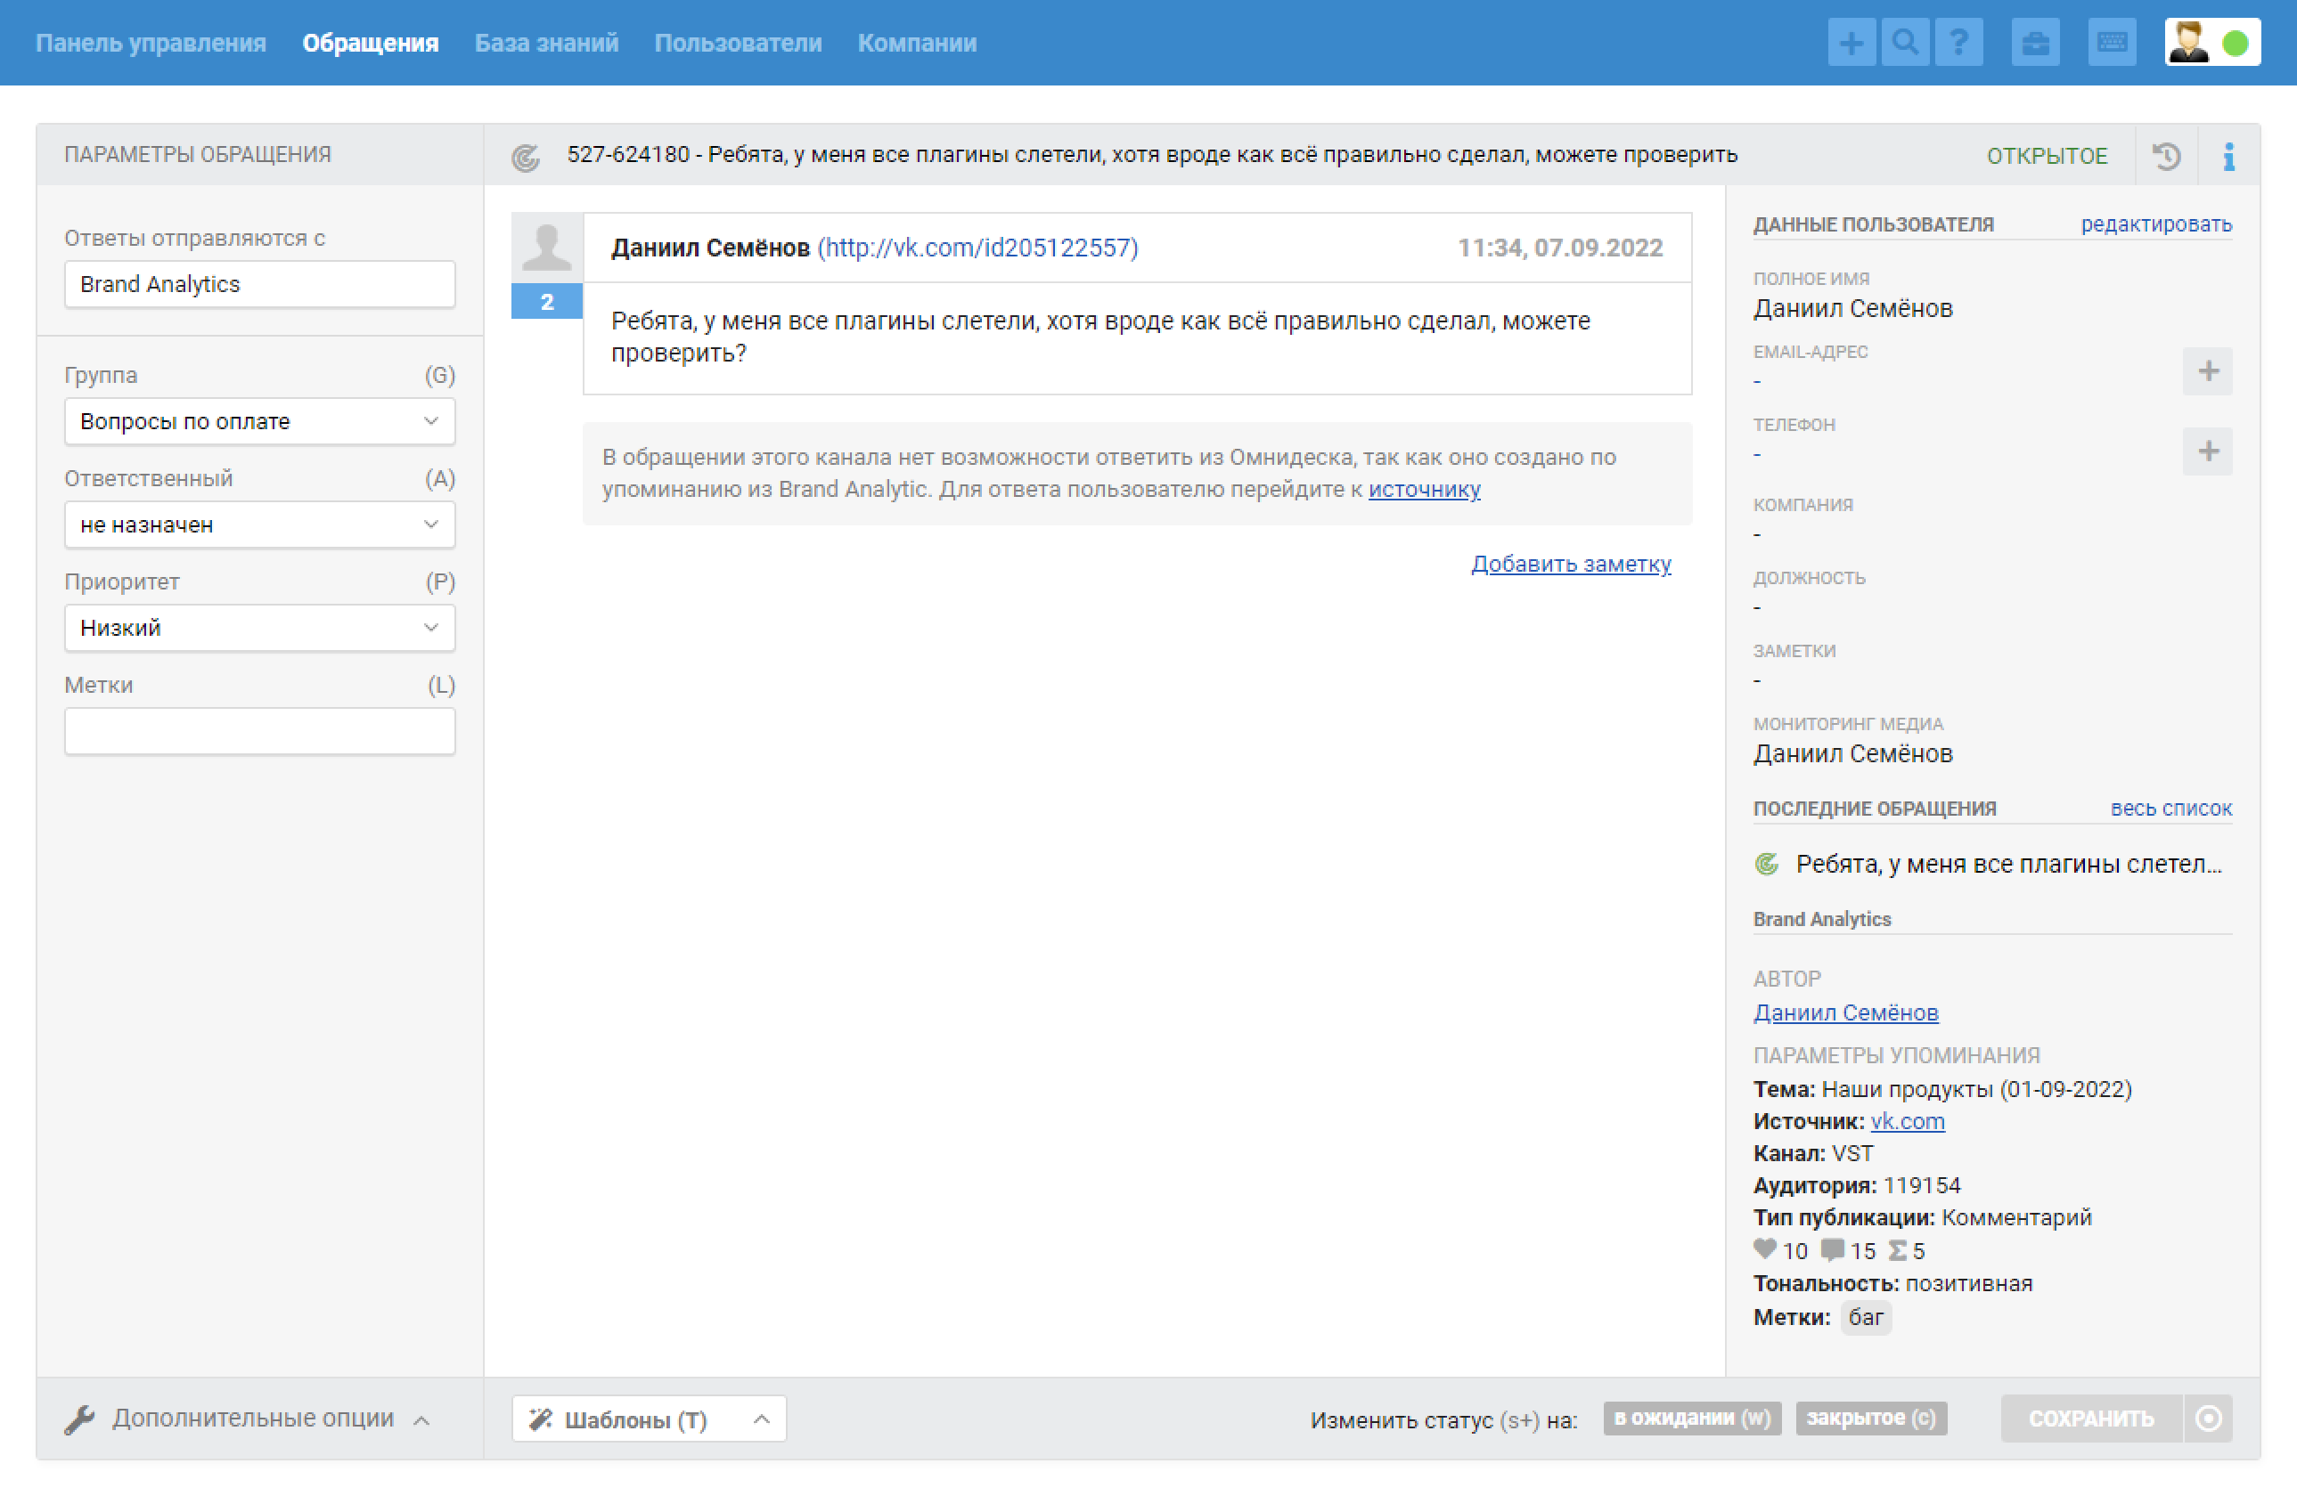
Task: Click the редактировать user data link
Action: 2156,224
